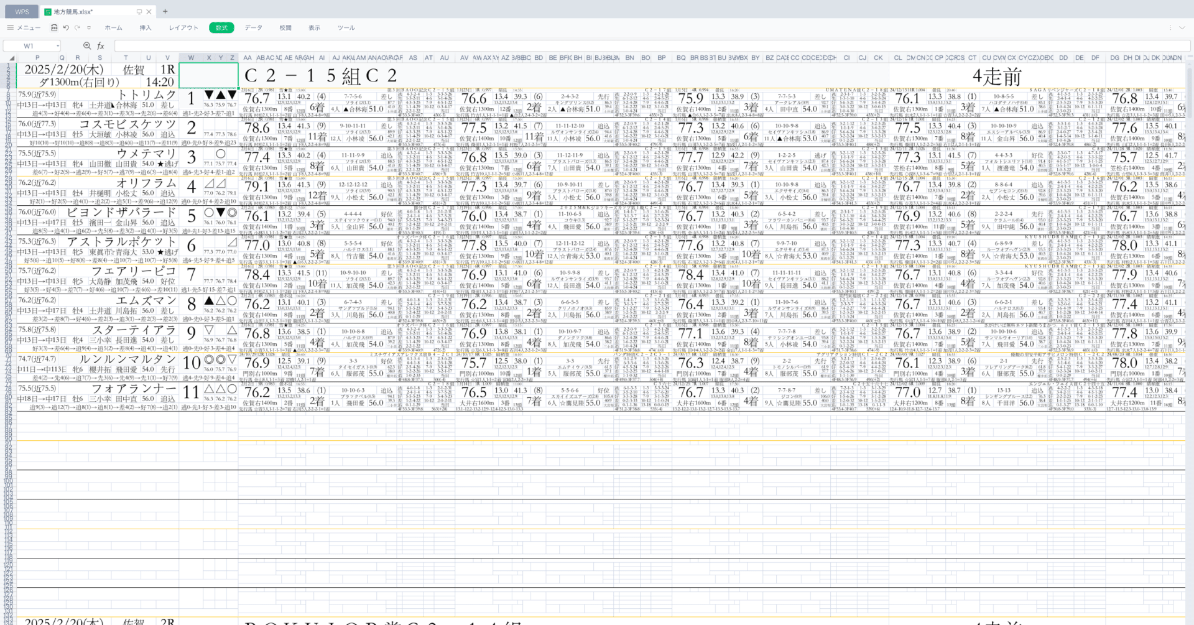
Task: Click horse name ルンルンマルタン
Action: pos(127,359)
